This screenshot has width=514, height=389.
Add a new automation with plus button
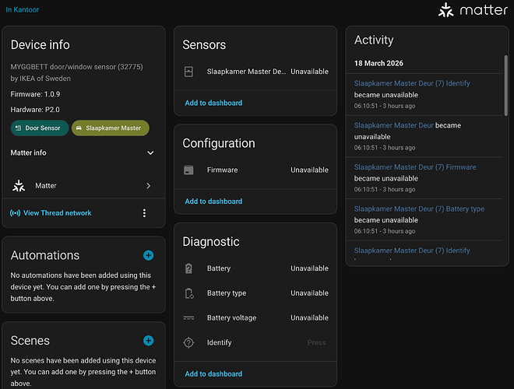149,255
